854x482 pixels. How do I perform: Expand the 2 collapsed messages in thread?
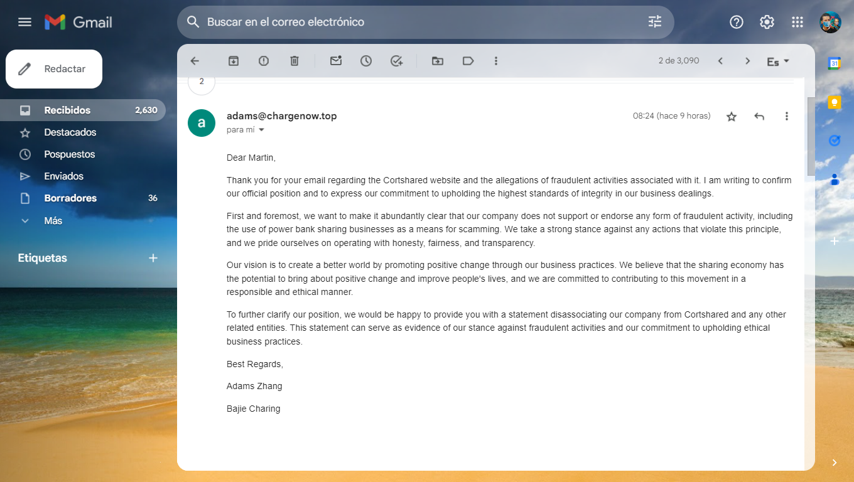pos(202,83)
